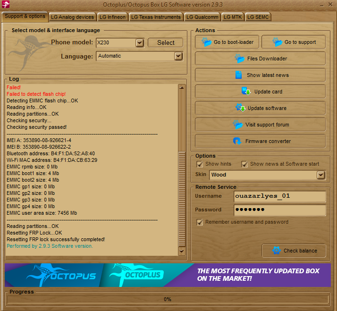Click folder icon on Go to boot-loader
The width and height of the screenshot is (337, 311).
[x=207, y=42]
